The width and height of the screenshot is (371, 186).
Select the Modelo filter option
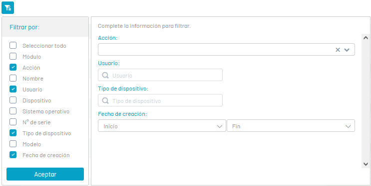pyautogui.click(x=31, y=144)
